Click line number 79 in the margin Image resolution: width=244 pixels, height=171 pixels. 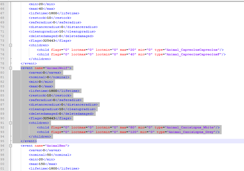point(2,68)
